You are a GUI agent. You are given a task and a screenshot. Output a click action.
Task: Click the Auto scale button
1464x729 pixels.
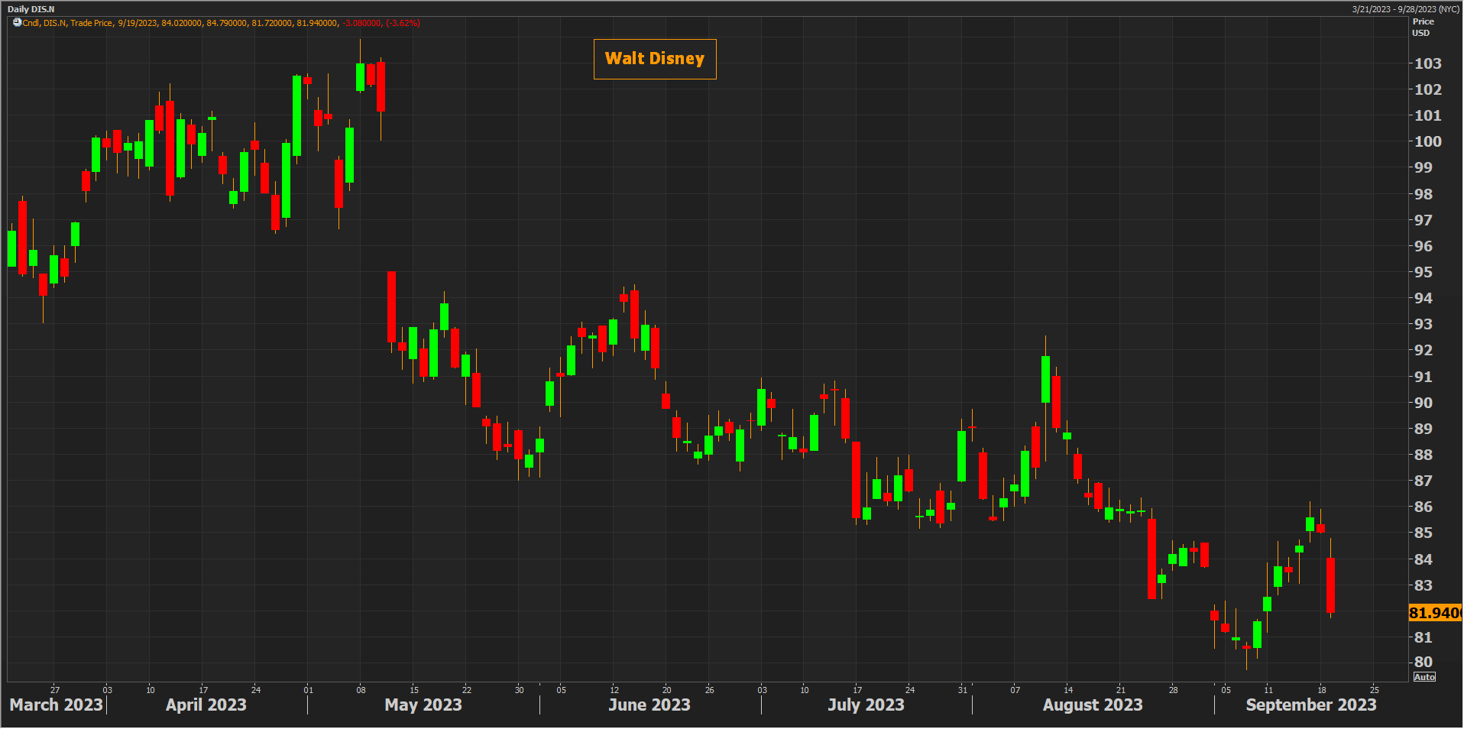(x=1424, y=677)
